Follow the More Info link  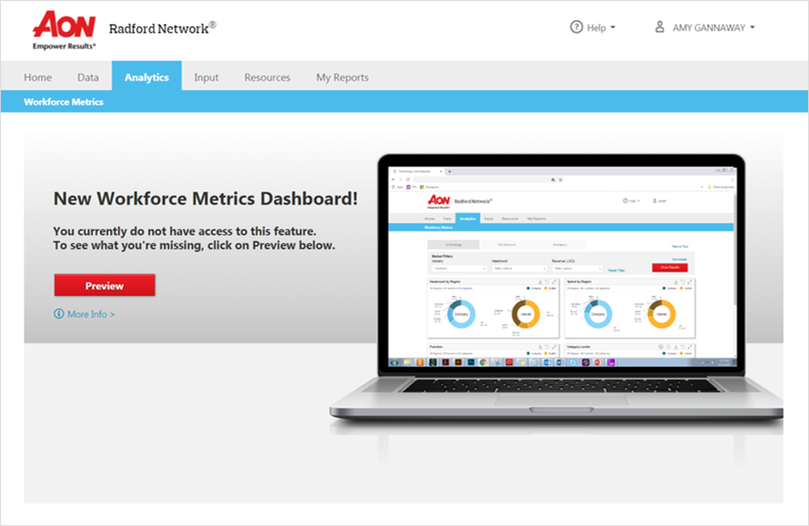point(91,314)
